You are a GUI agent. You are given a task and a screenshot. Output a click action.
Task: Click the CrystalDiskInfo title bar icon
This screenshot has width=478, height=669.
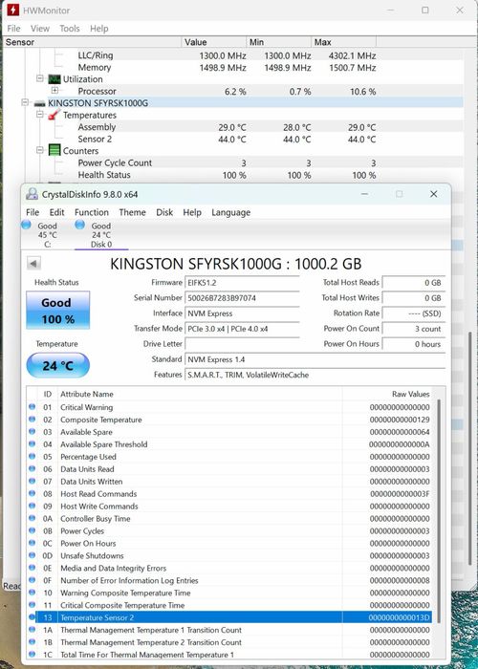[x=32, y=194]
